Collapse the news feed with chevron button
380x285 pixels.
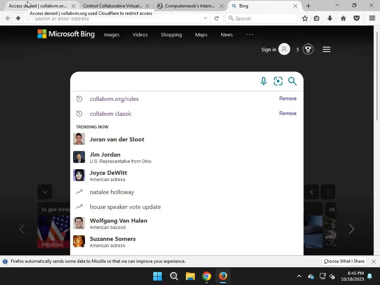tap(45, 192)
